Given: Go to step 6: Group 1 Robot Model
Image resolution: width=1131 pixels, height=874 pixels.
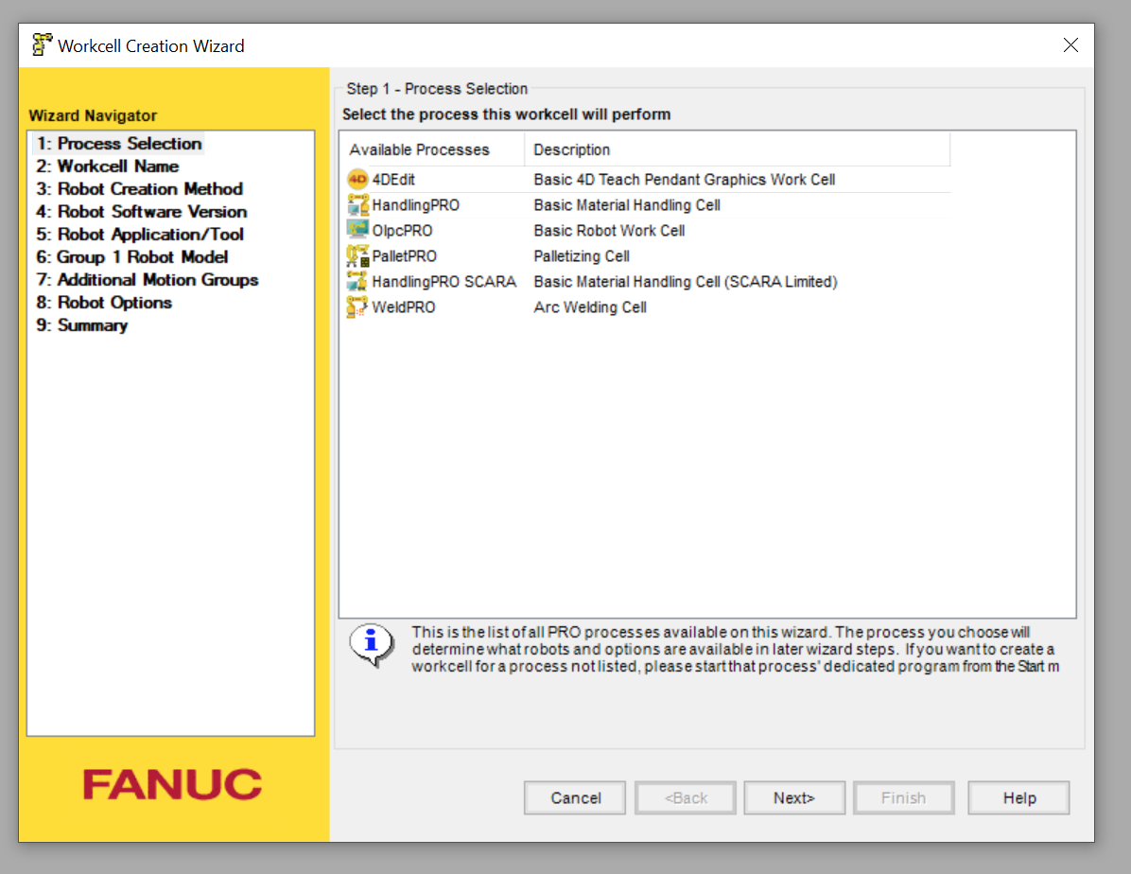Looking at the screenshot, I should 132,257.
